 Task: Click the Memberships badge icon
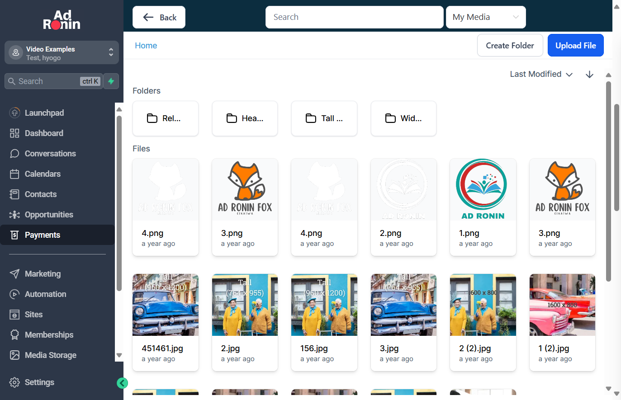[14, 334]
